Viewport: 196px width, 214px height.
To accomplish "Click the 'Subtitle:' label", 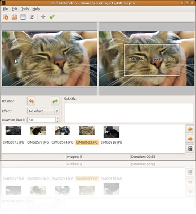I will point(70,99).
